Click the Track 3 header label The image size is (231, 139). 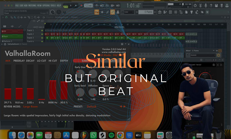click(x=30, y=38)
